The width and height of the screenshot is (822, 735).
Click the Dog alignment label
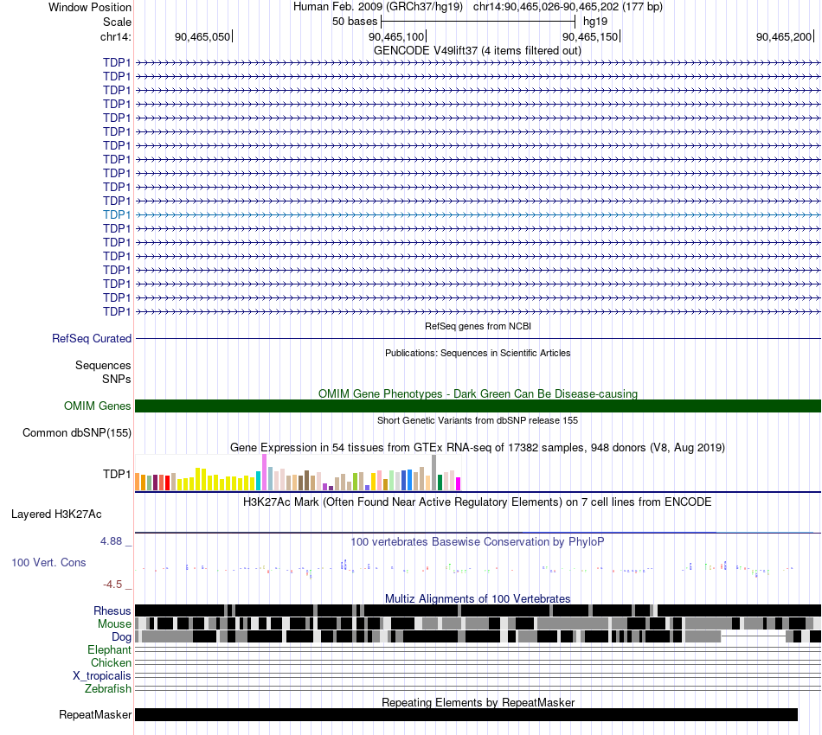[121, 637]
